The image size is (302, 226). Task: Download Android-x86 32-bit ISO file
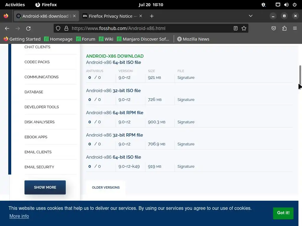point(113,91)
